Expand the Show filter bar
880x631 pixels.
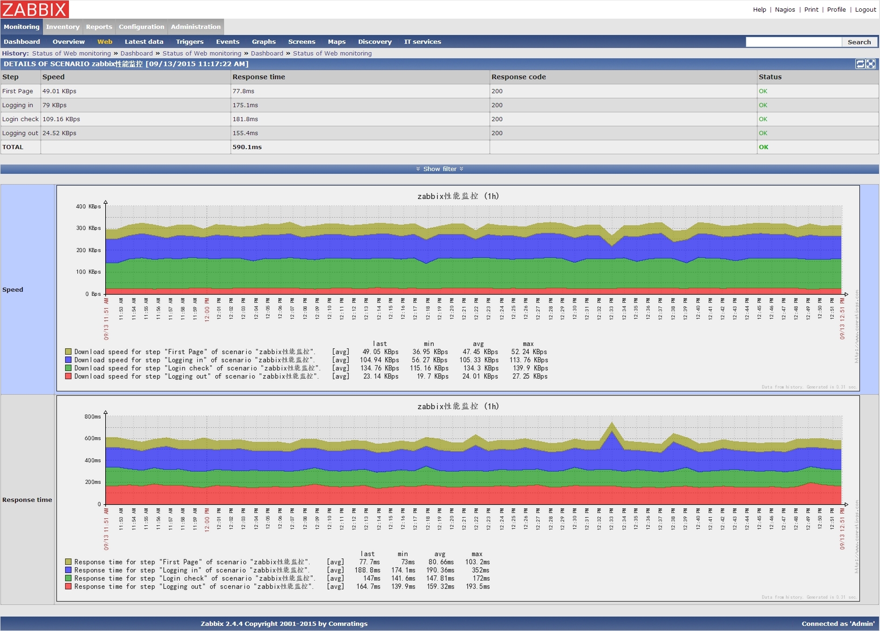[x=440, y=169]
